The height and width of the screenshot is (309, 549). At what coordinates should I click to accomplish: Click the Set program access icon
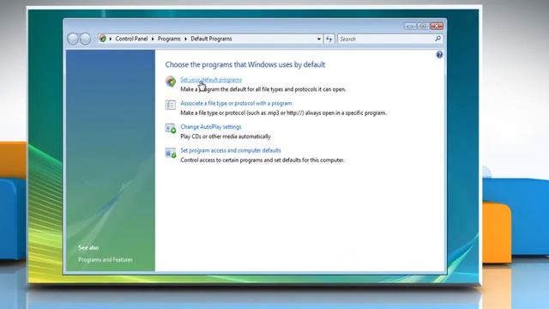click(171, 153)
